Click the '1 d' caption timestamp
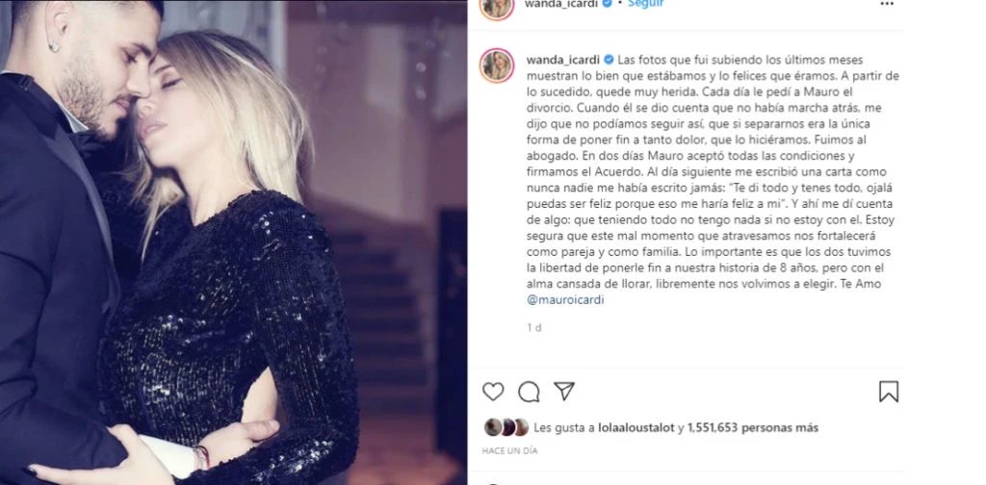This screenshot has width=986, height=485. 533,327
